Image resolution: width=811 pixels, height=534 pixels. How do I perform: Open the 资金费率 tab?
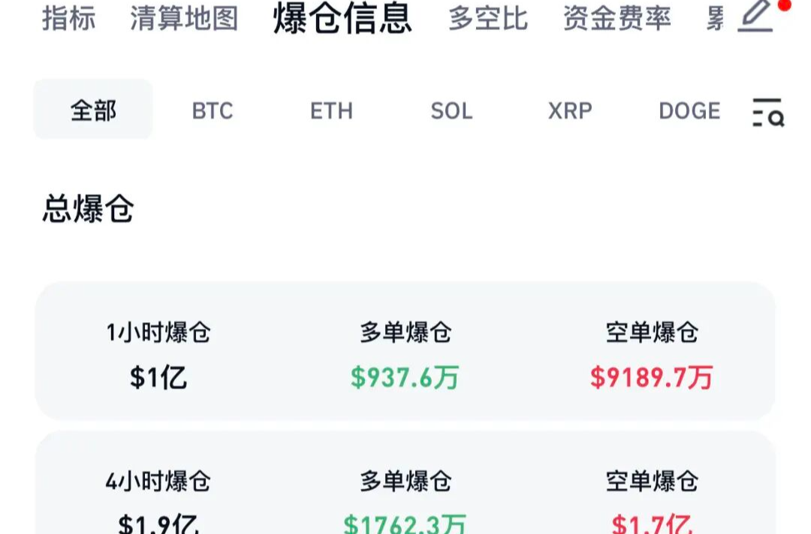click(x=617, y=18)
